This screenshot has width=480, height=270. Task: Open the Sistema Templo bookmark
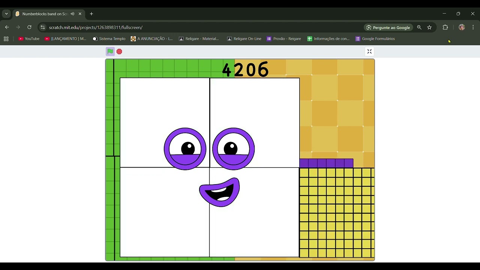[x=109, y=39]
